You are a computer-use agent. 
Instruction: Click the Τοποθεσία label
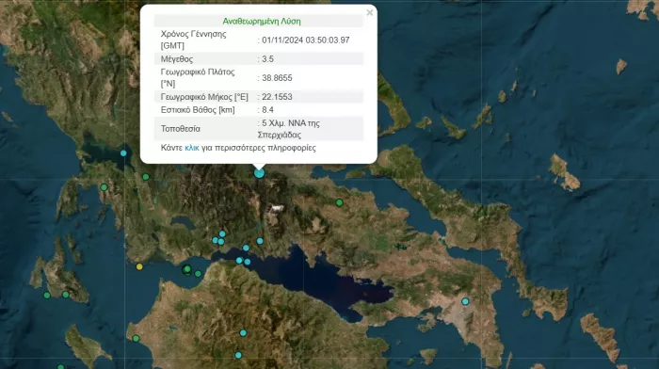coord(181,129)
